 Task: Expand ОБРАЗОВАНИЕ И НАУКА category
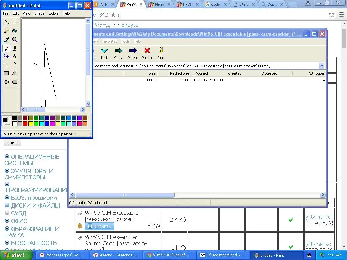point(7,229)
